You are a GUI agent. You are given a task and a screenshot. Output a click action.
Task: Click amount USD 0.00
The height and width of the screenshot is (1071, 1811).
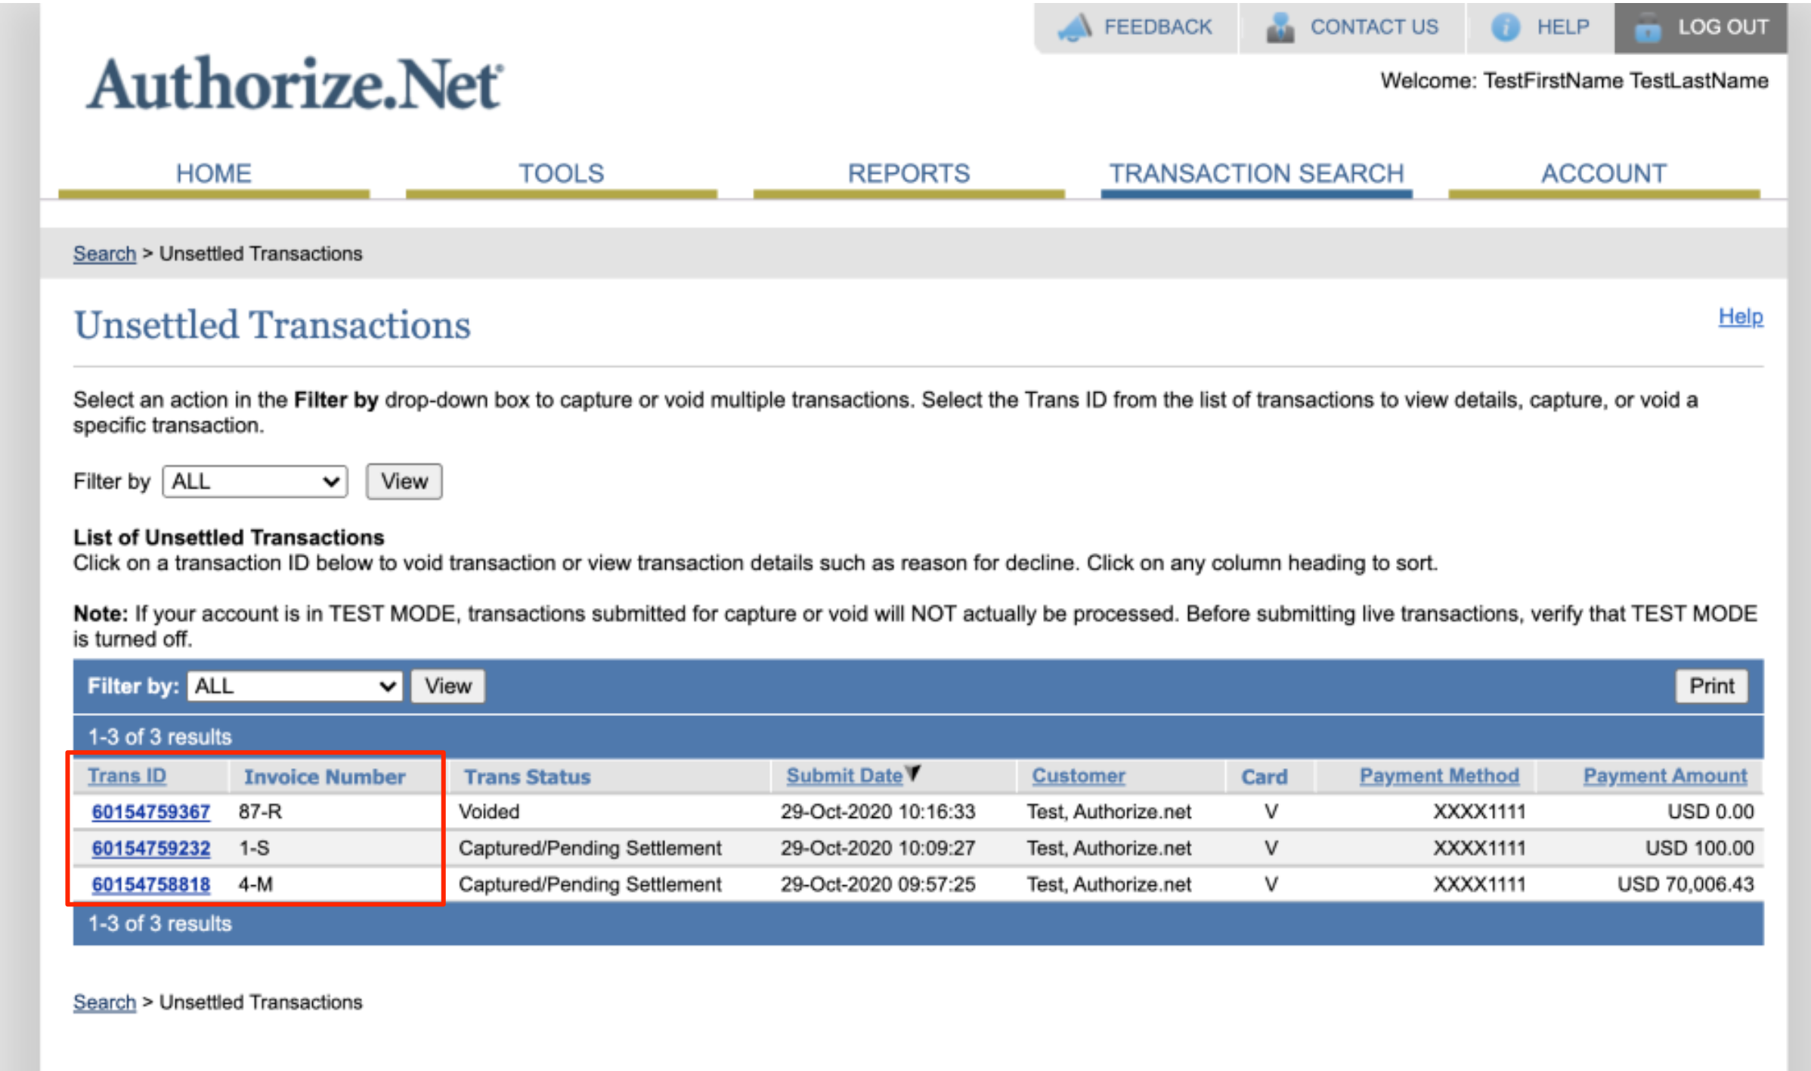[1710, 812]
